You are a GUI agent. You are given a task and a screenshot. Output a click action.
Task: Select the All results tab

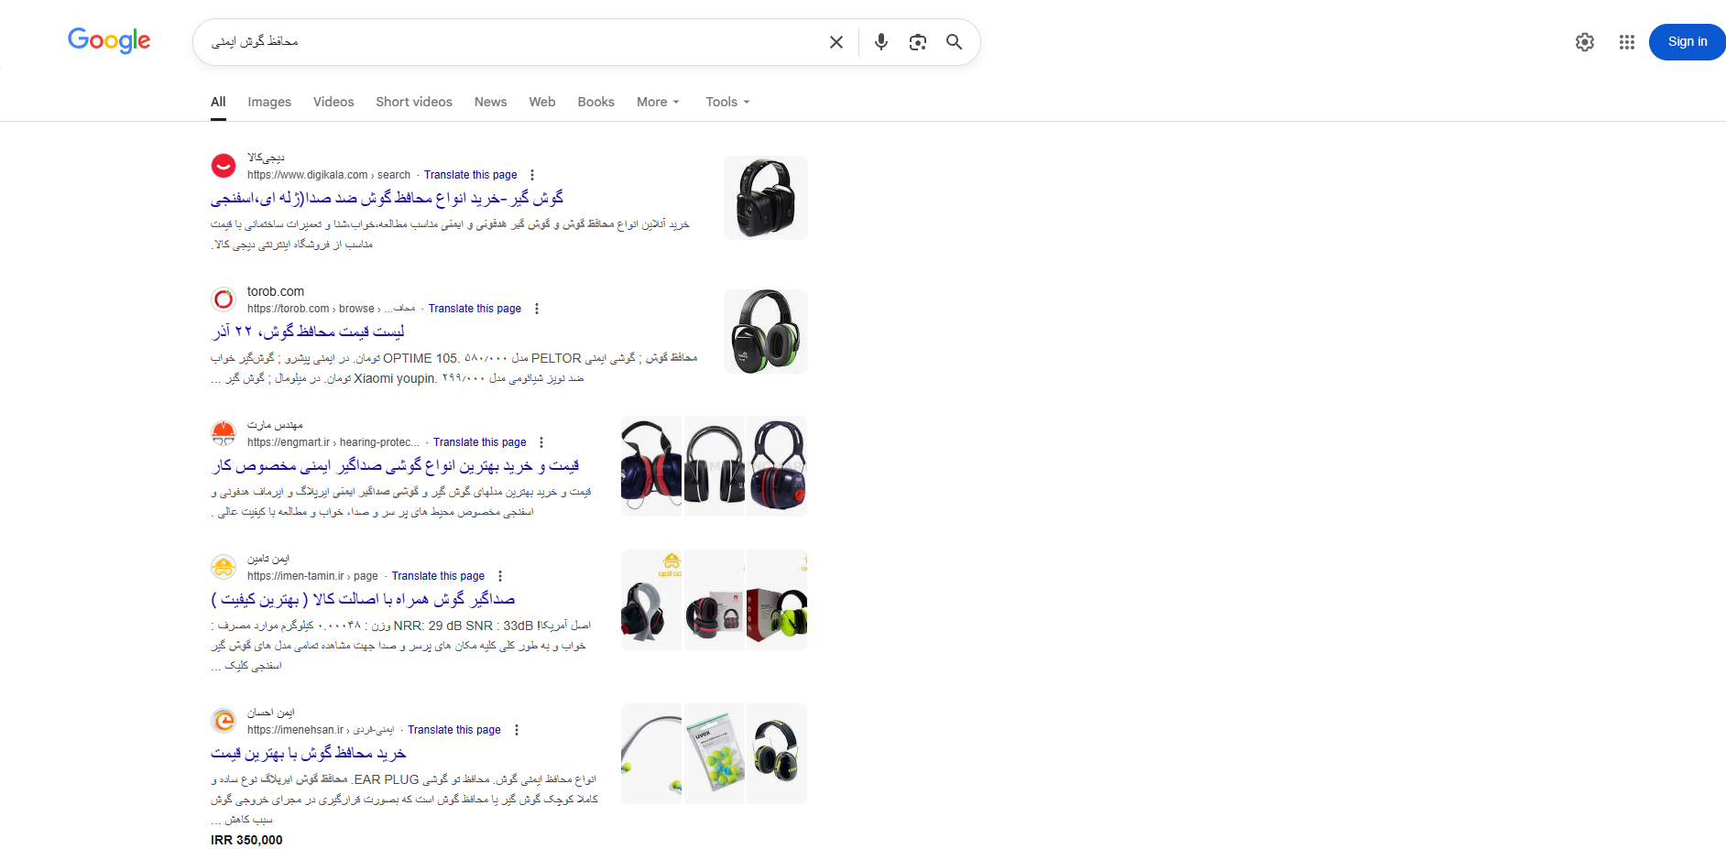(x=218, y=102)
